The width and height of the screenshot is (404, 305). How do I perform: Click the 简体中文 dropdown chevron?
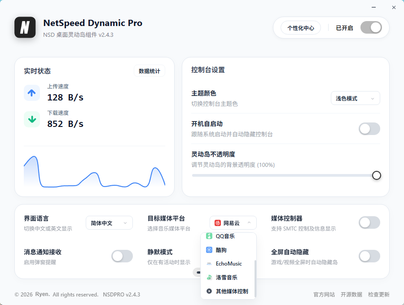point(125,223)
